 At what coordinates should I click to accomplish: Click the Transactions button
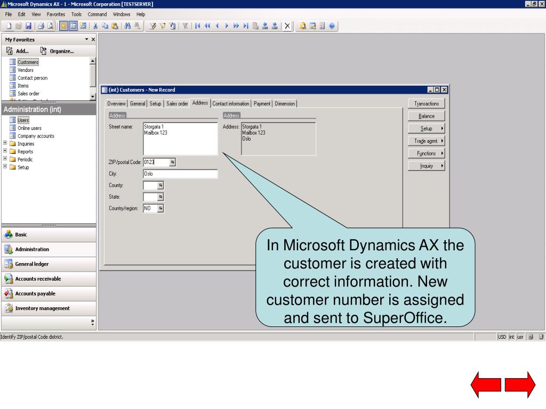pos(427,104)
